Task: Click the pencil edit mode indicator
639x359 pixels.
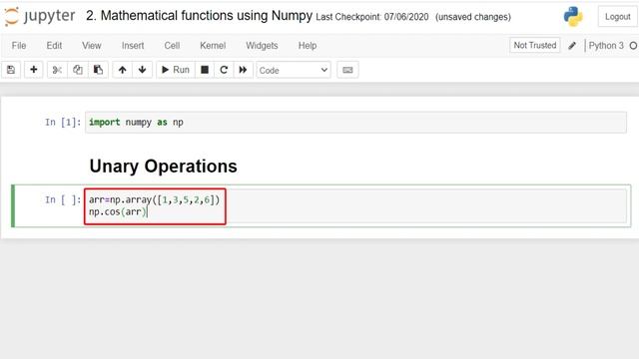Action: (572, 46)
